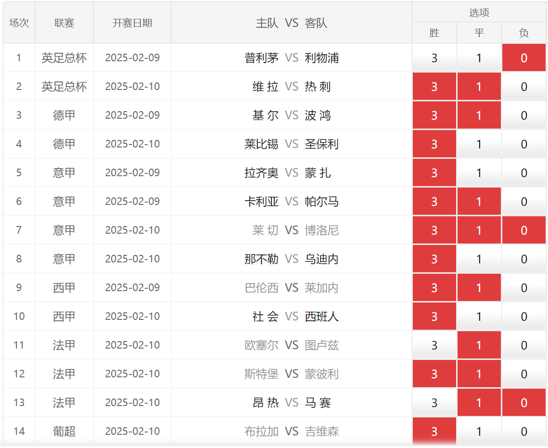The height and width of the screenshot is (448, 548).
Task: Deselect loss option 0 for 普利茅 VS 利物浦
Action: coord(523,57)
